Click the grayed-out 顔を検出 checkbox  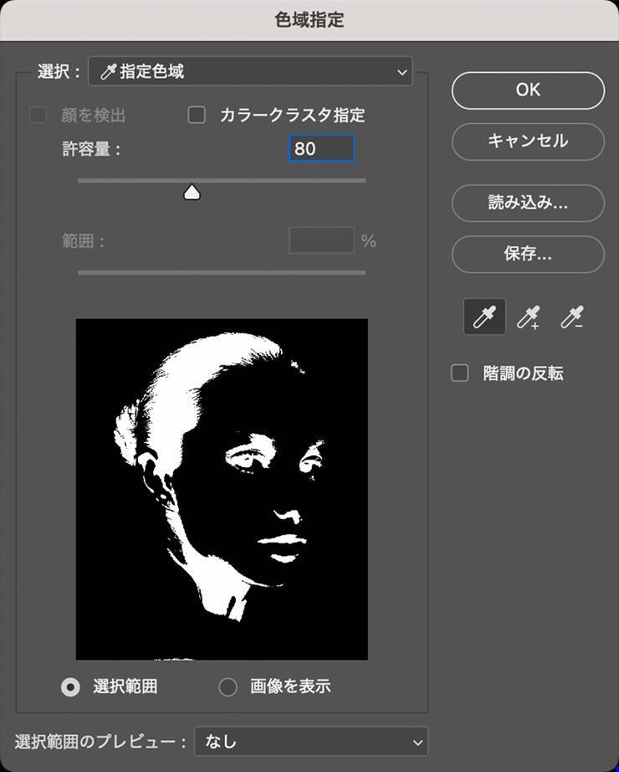38,116
